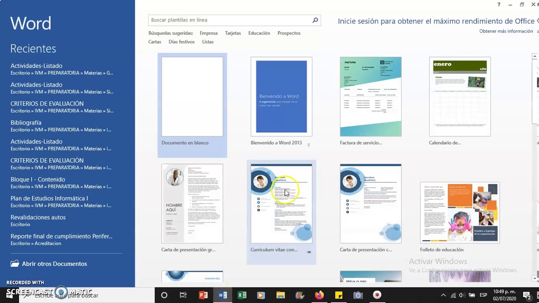
Task: Click Obtener más información link
Action: [506, 31]
